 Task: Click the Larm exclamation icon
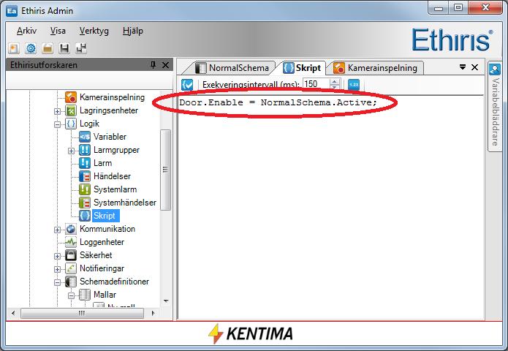[85, 163]
